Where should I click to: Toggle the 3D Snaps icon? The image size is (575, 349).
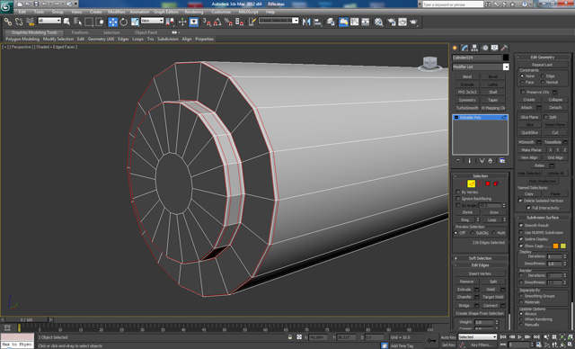tap(207, 22)
